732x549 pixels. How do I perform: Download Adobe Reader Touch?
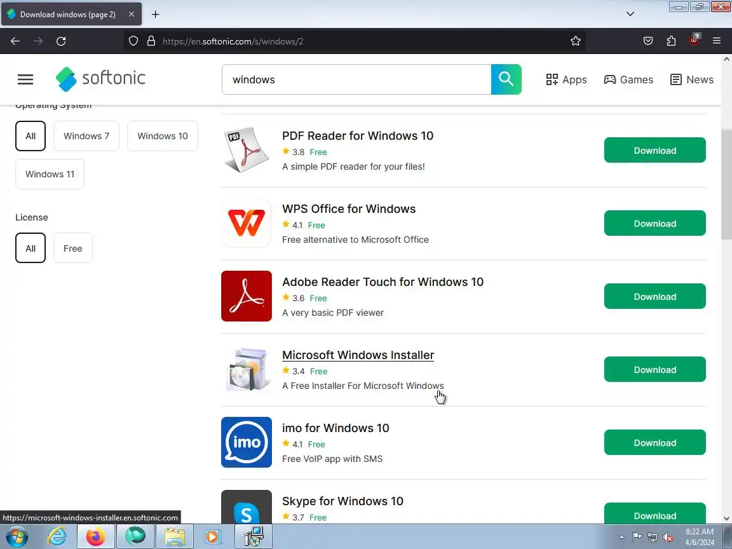pos(655,297)
